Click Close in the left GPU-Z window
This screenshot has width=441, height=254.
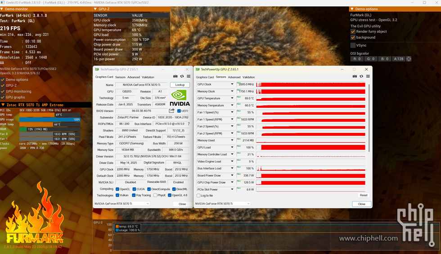click(182, 204)
